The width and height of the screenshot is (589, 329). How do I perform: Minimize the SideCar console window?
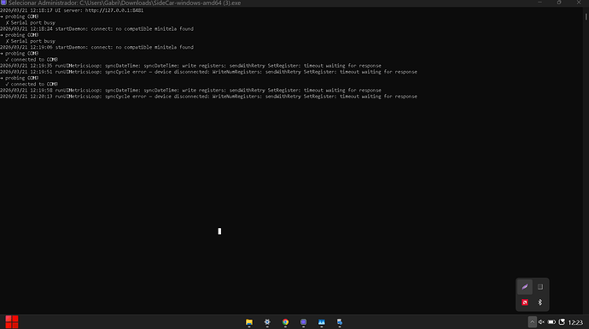(539, 3)
